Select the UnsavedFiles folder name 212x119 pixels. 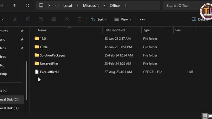tap(49, 63)
